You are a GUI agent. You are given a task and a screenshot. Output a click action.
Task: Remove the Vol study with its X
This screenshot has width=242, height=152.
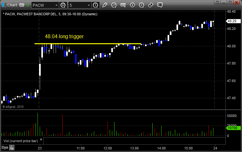coord(41,140)
